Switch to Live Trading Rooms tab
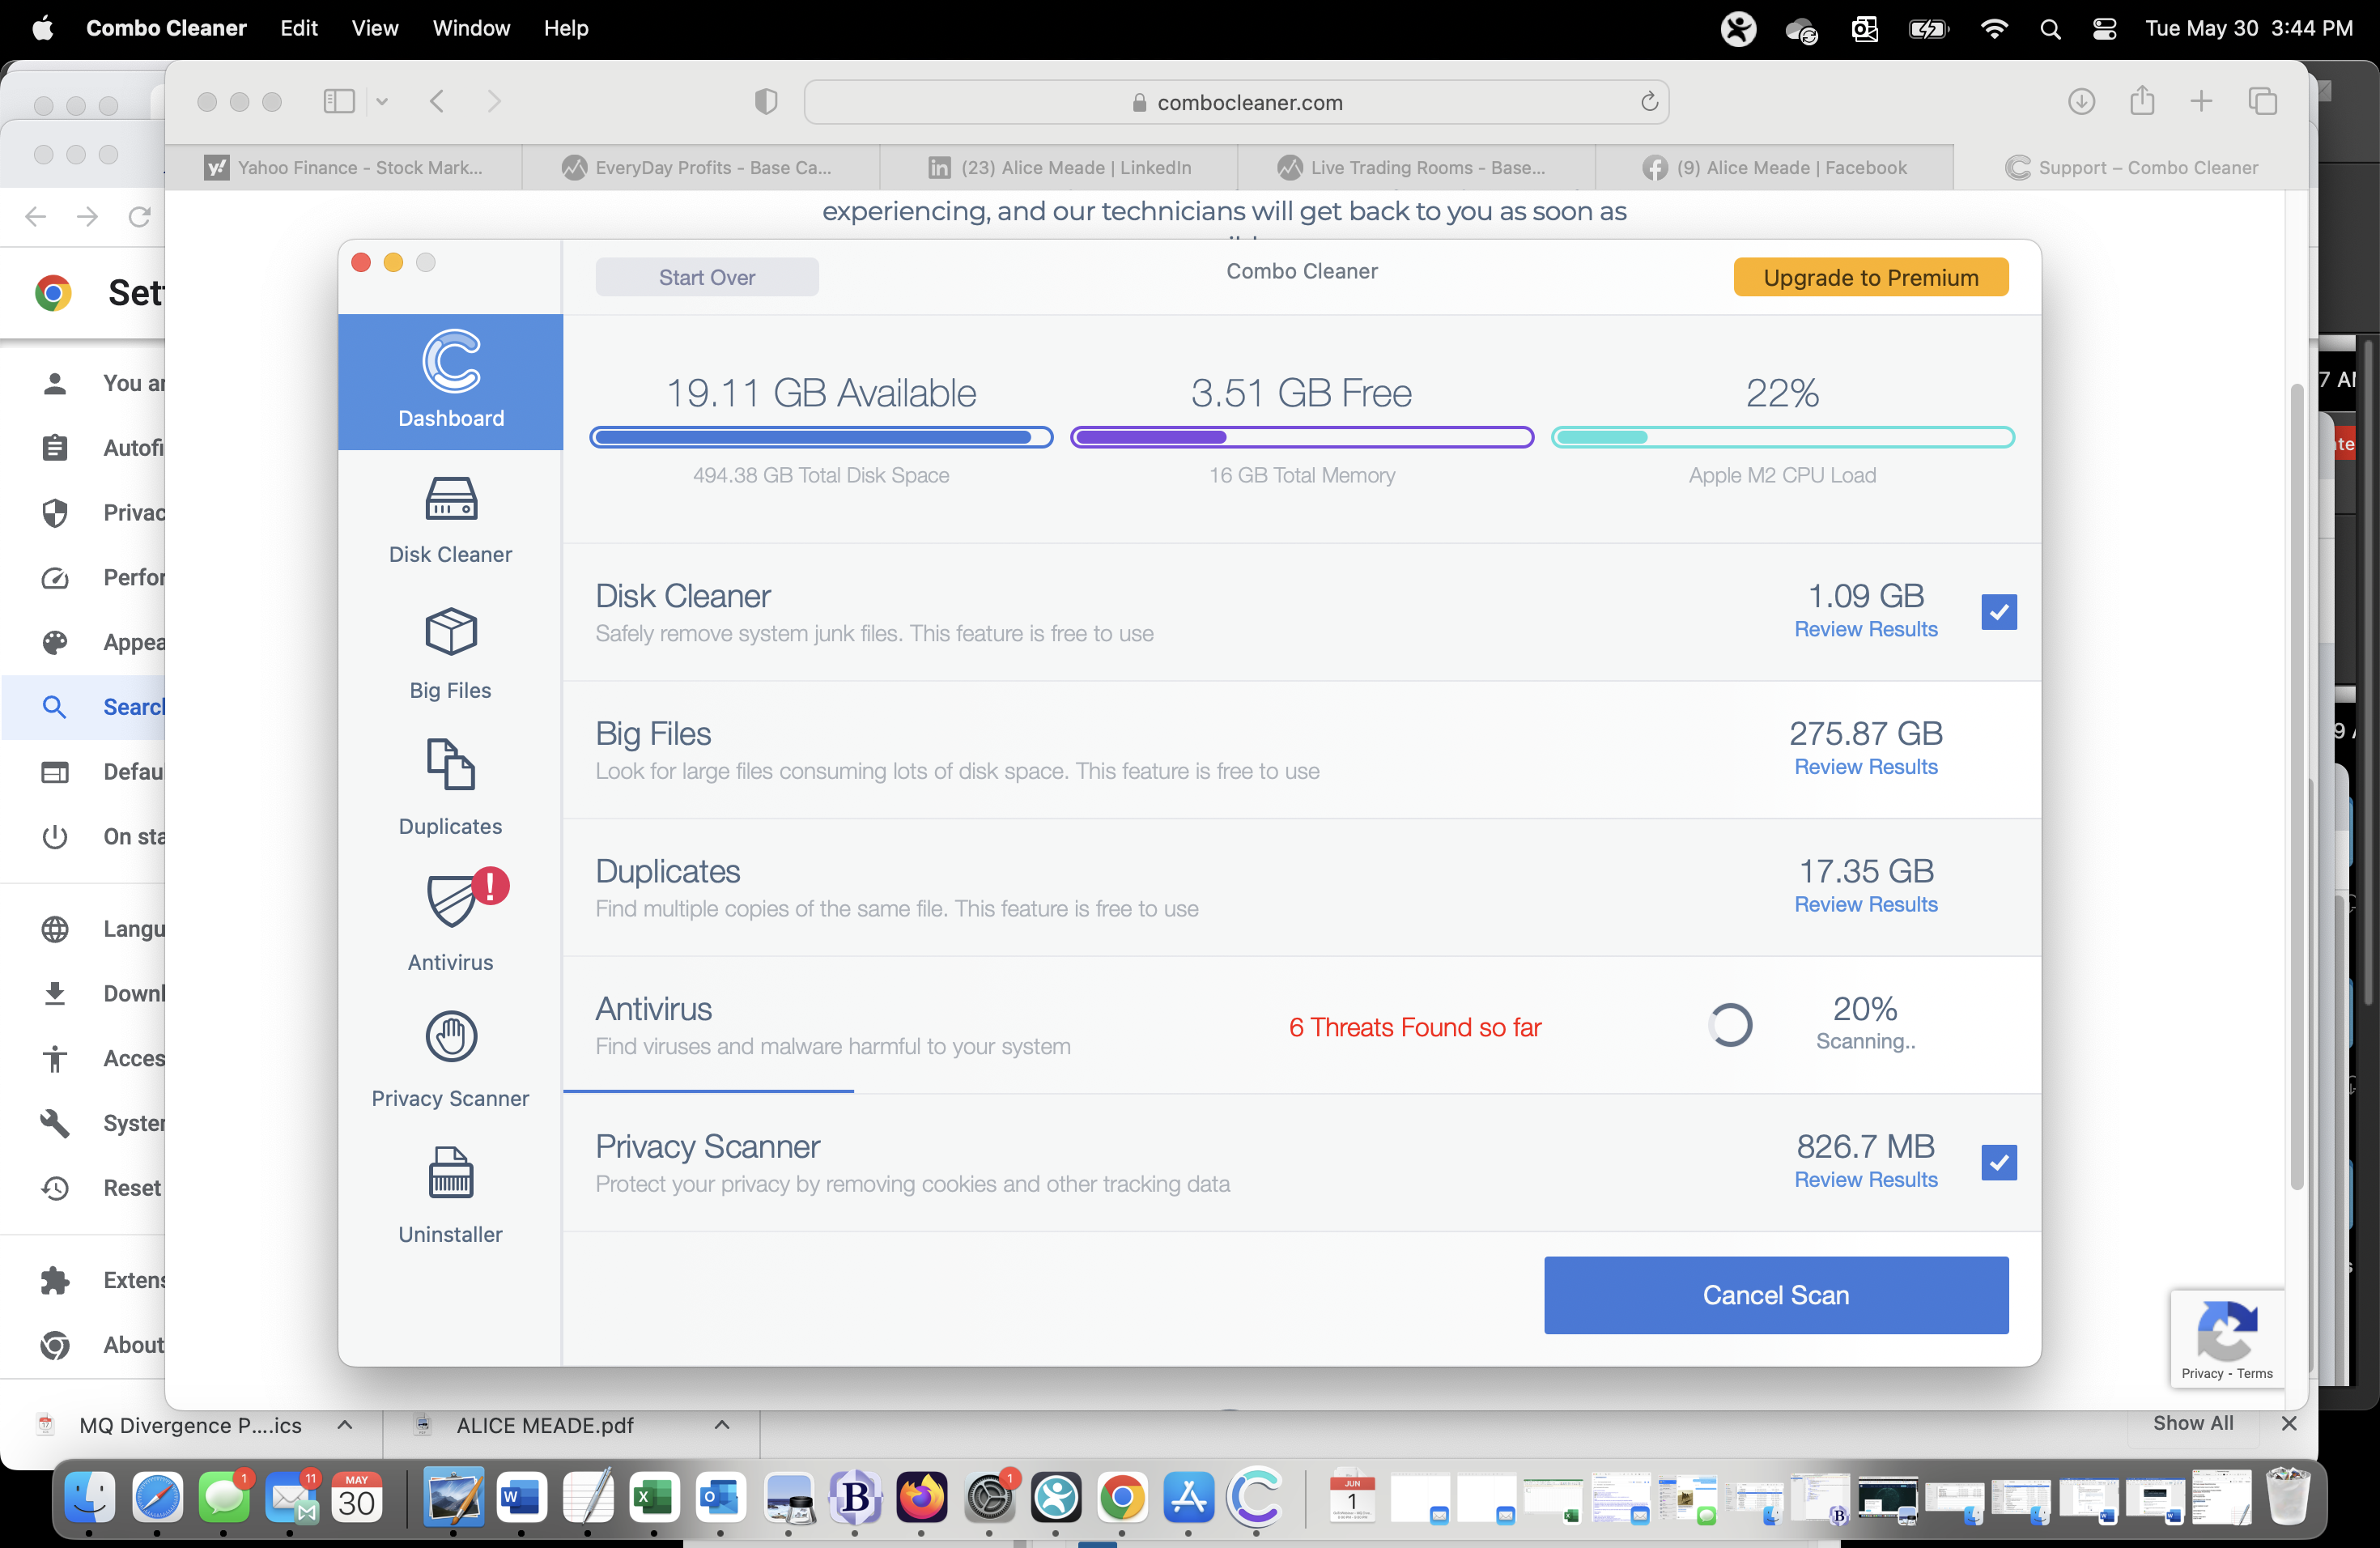The image size is (2380, 1548). 1416,167
